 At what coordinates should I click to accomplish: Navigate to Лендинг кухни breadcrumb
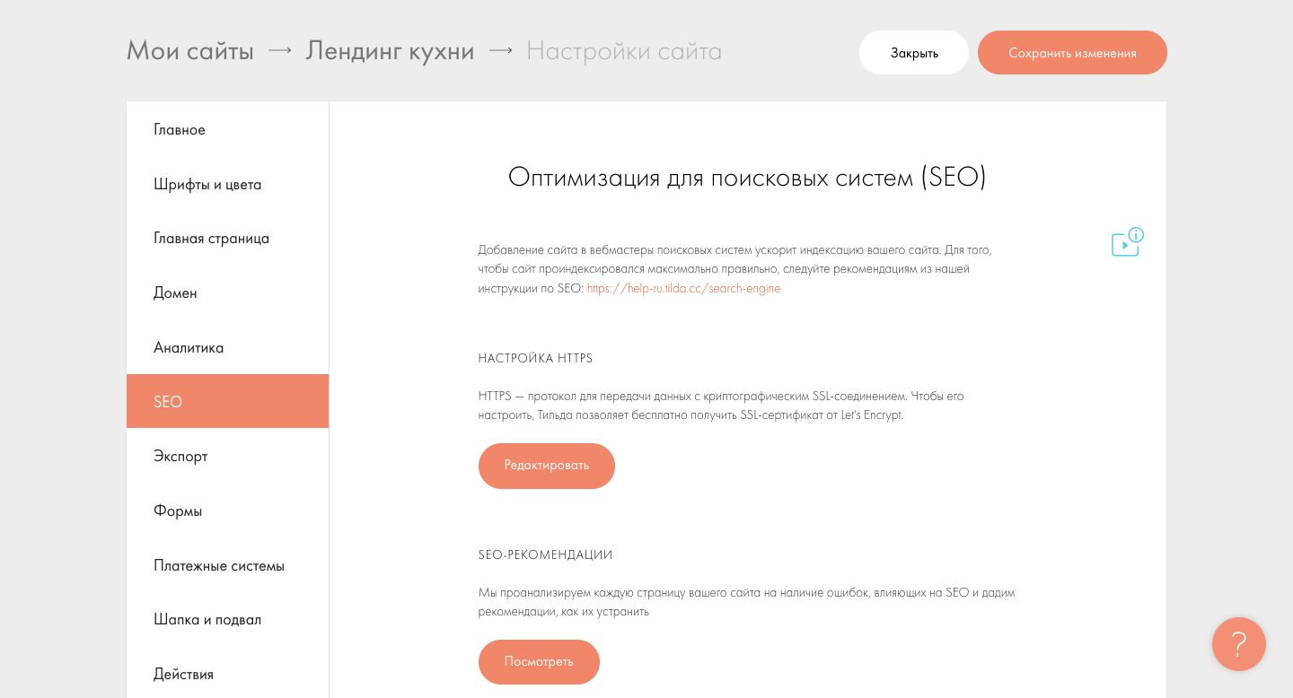click(390, 51)
